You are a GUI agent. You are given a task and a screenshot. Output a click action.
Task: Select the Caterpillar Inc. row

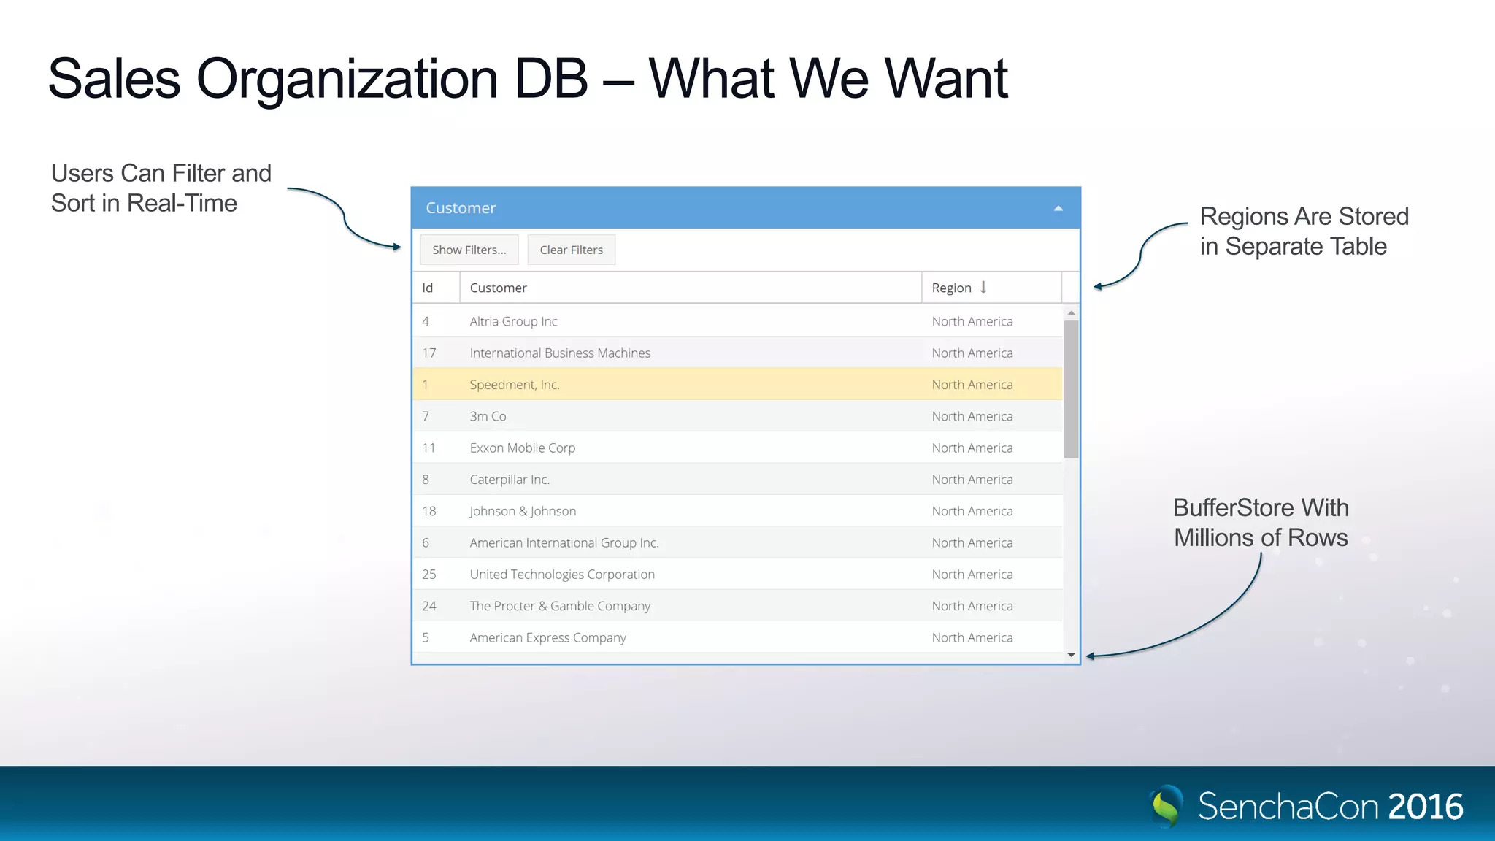click(737, 480)
